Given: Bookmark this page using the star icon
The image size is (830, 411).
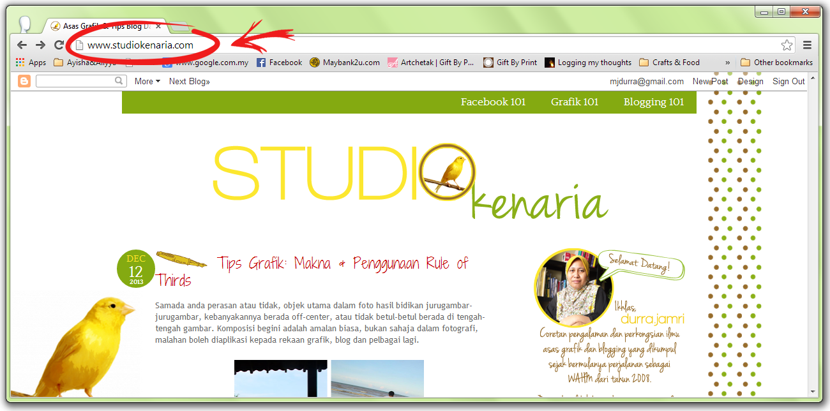Looking at the screenshot, I should (787, 45).
